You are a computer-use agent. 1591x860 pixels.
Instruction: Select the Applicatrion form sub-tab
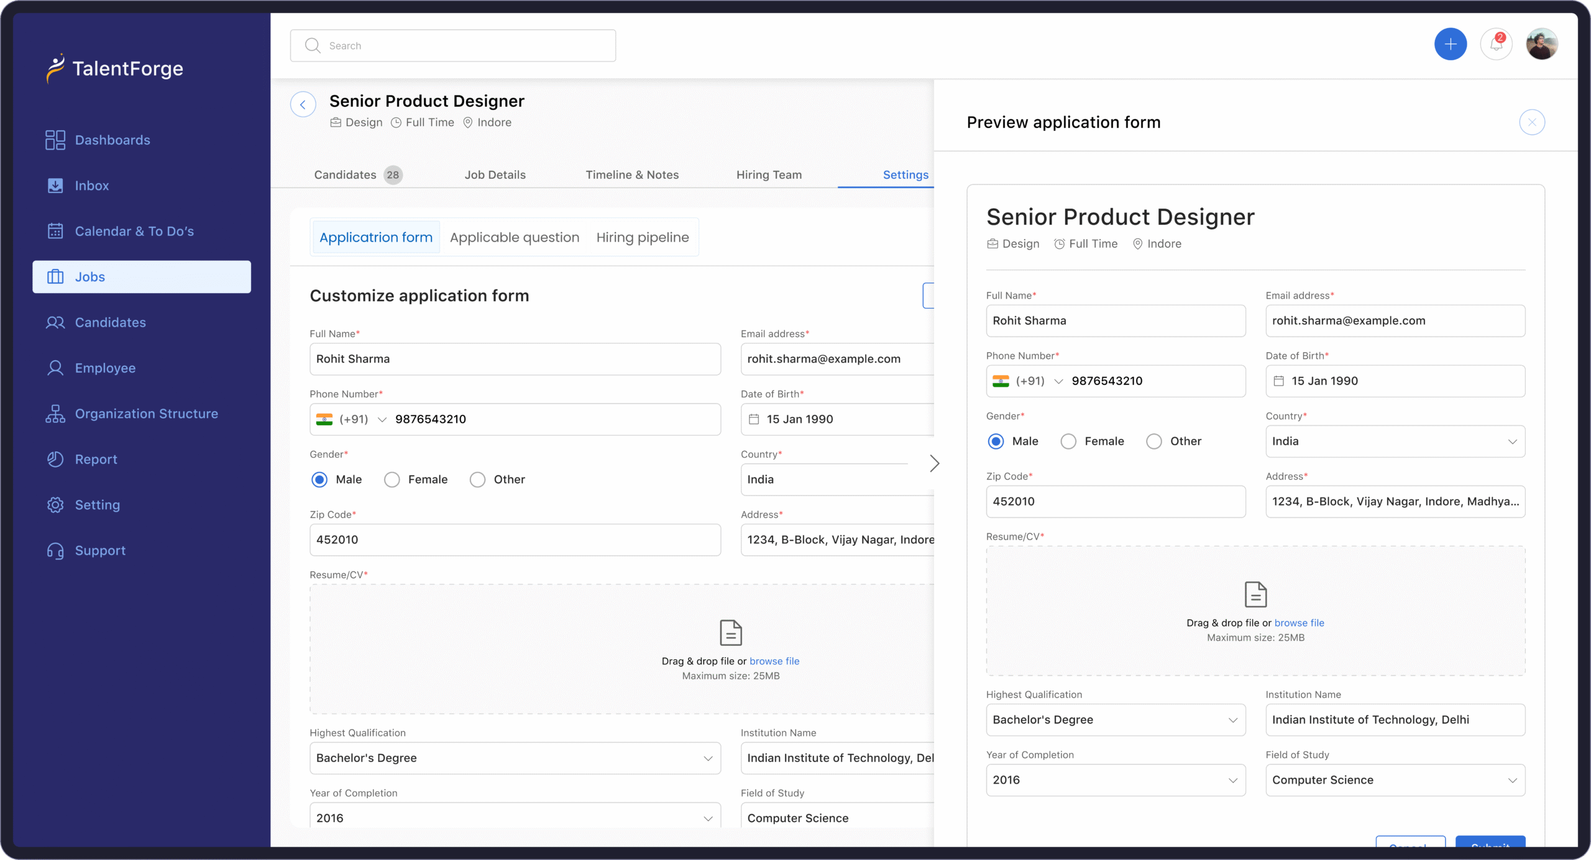[376, 237]
